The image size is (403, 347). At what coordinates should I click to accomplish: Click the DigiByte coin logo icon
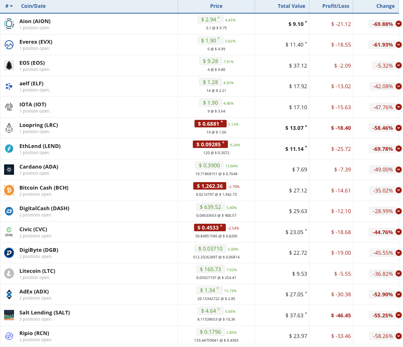[x=9, y=253]
